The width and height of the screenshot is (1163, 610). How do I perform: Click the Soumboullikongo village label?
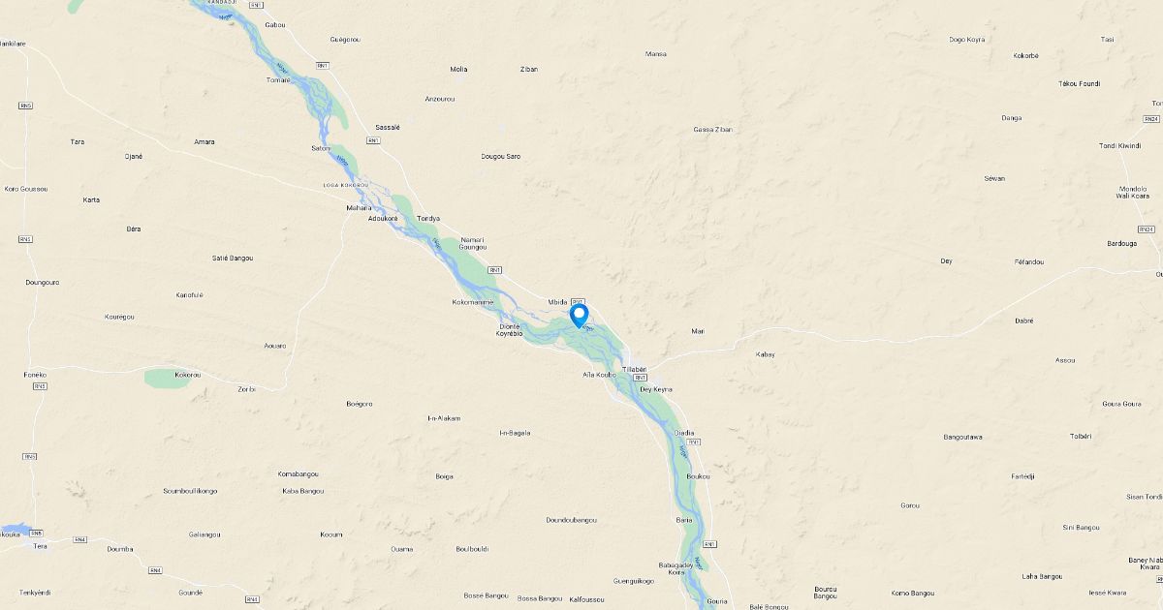pos(190,491)
